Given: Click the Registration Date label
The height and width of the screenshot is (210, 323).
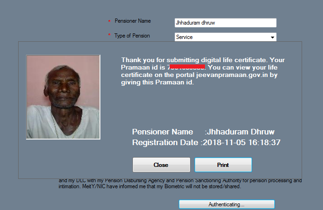Looking at the screenshot, I should 165,142.
